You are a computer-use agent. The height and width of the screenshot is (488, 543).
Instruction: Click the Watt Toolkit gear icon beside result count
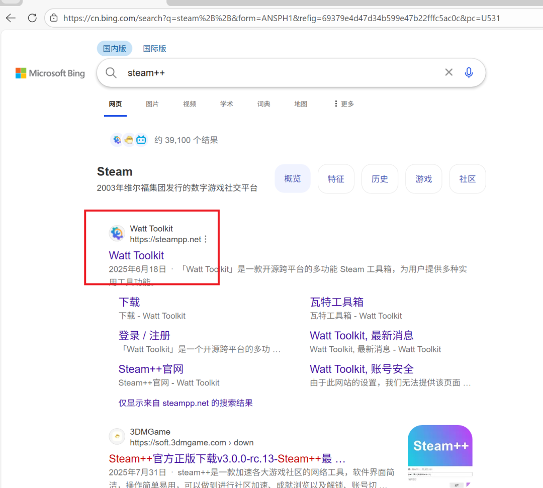[x=117, y=140]
